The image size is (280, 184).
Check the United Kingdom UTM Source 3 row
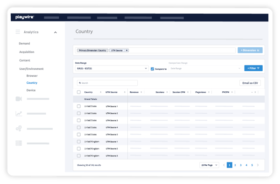point(79,156)
